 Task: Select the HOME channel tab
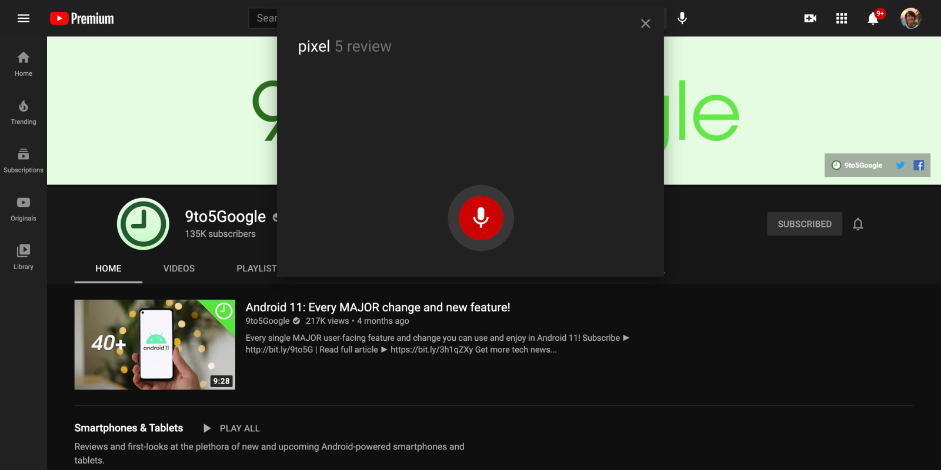coord(108,268)
